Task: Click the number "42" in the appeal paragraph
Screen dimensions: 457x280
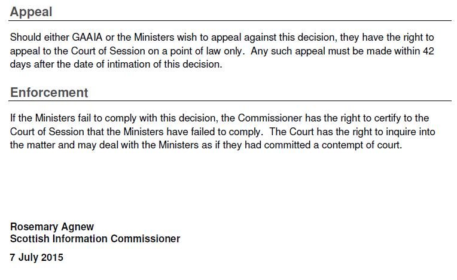Action: (428, 51)
